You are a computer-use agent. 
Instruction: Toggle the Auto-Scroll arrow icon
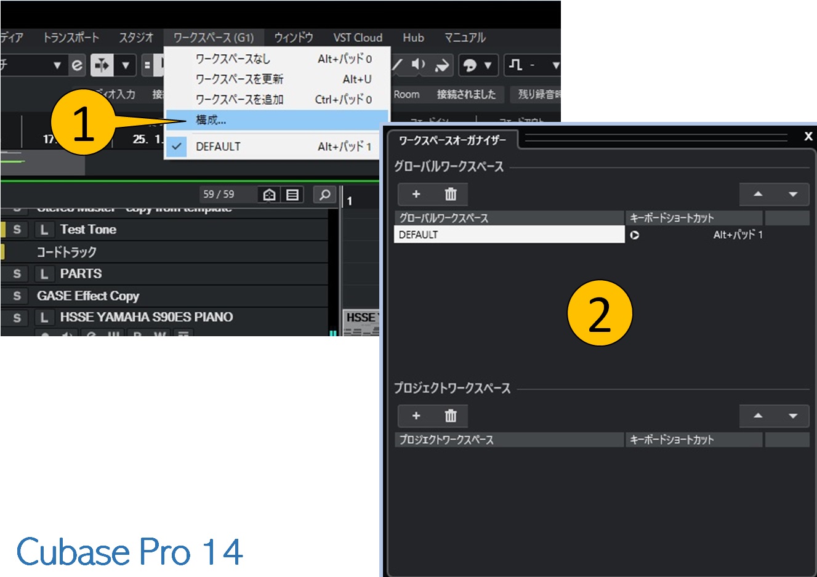point(443,64)
